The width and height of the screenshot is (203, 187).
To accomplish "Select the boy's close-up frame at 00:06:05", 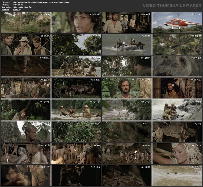I will coord(76,22).
